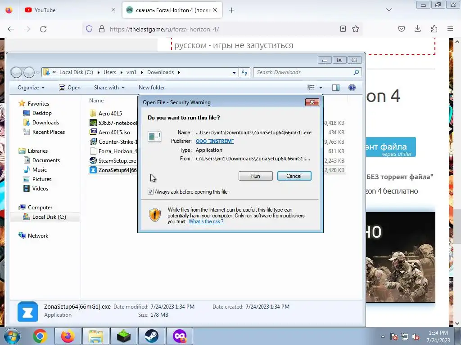Click the refresh button beside address bar
Screen dimensions: 461x345
(244, 72)
